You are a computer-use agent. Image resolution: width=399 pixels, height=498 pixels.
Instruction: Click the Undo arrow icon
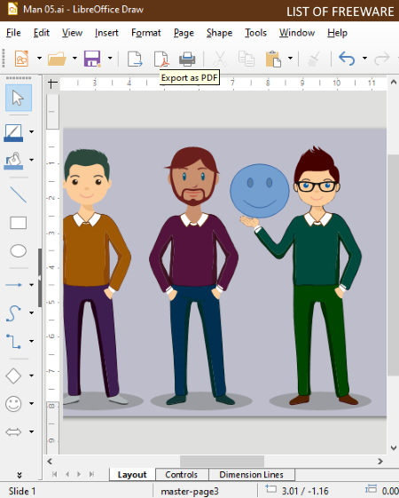tap(347, 59)
